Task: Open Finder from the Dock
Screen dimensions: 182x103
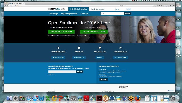Action: [x=9, y=98]
